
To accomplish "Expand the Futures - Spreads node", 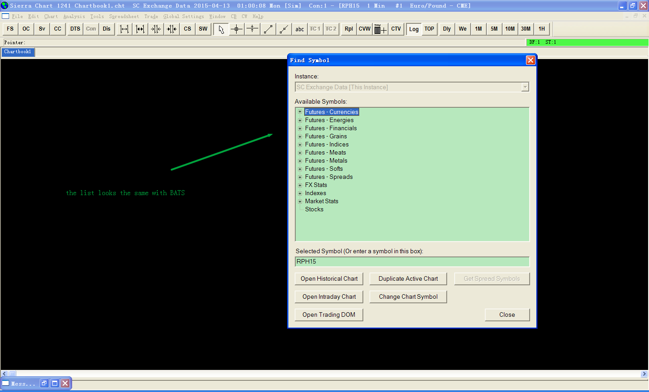I will click(x=300, y=177).
